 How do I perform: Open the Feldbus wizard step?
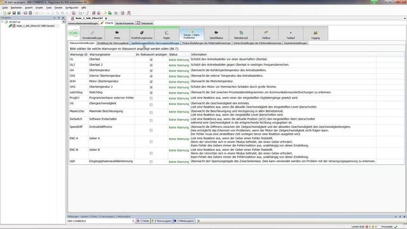click(266, 34)
